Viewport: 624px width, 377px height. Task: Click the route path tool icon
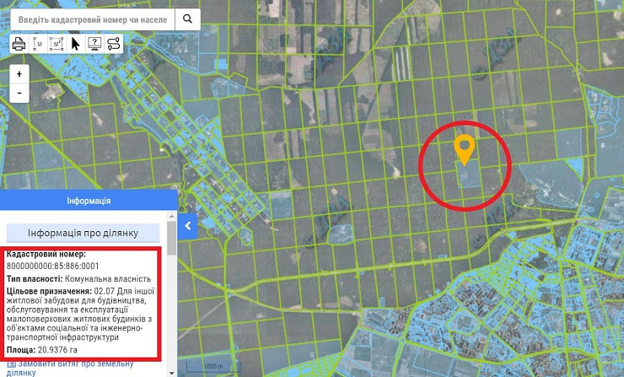(x=114, y=44)
